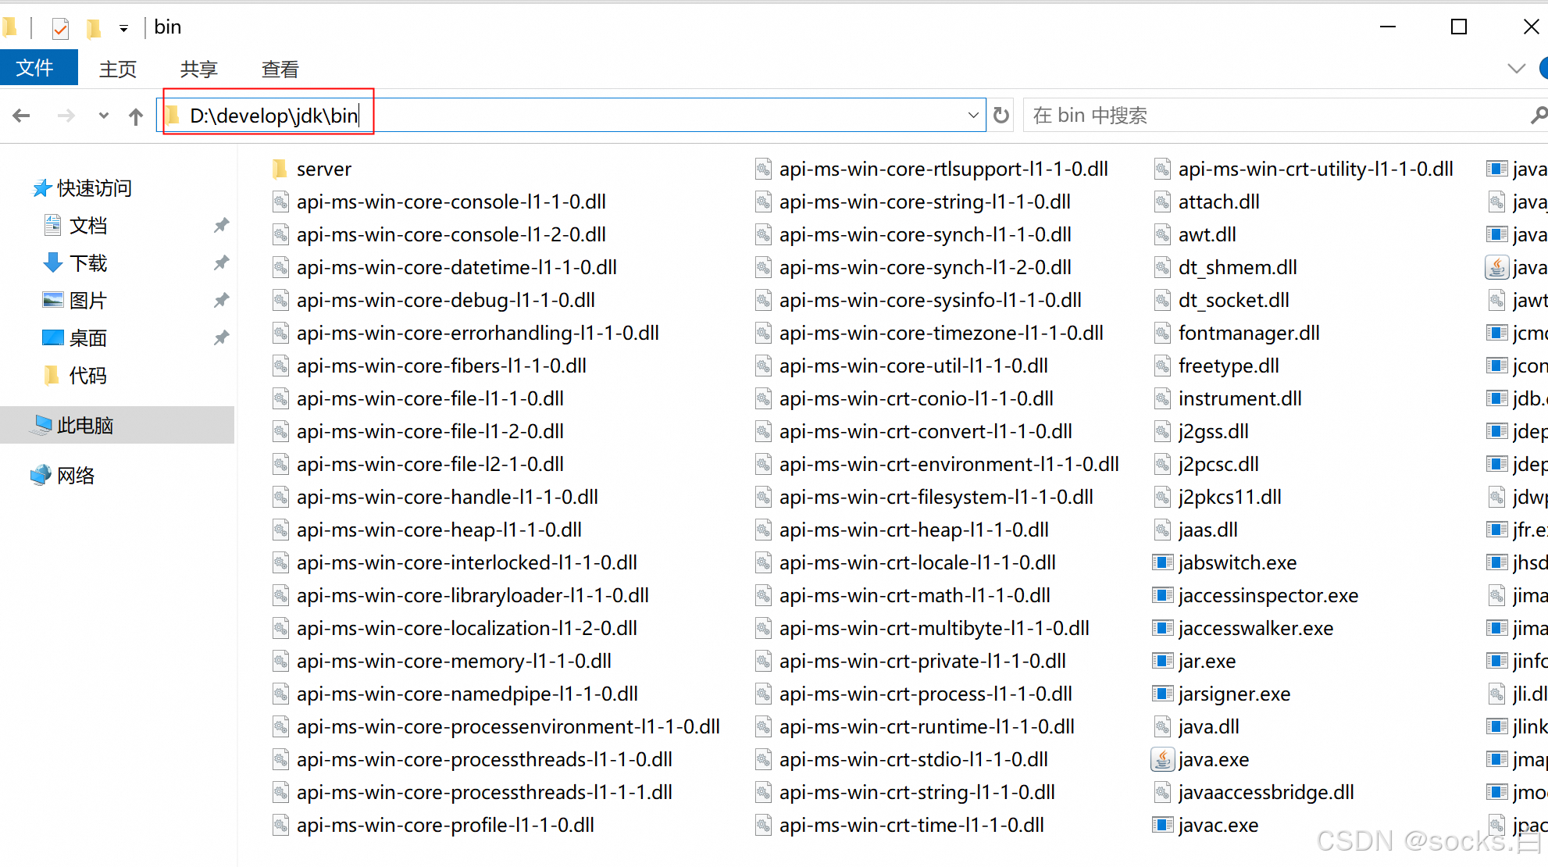
Task: Go back with the left arrow button
Action: (21, 116)
